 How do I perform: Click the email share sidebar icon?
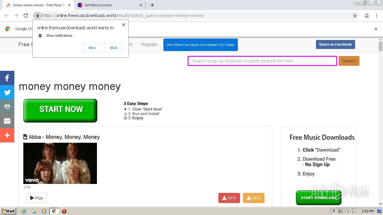pyautogui.click(x=7, y=121)
